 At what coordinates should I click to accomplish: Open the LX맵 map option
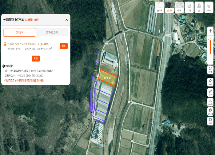(189, 7)
